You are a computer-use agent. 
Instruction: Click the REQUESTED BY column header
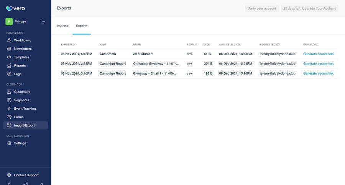click(270, 45)
